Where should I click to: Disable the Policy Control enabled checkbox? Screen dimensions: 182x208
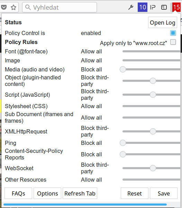coord(173,33)
